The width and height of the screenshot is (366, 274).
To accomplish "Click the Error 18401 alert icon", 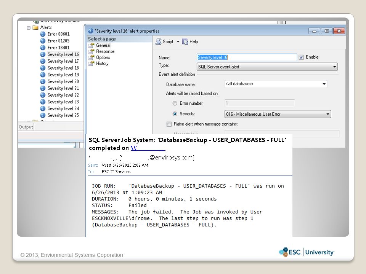I will [43, 48].
